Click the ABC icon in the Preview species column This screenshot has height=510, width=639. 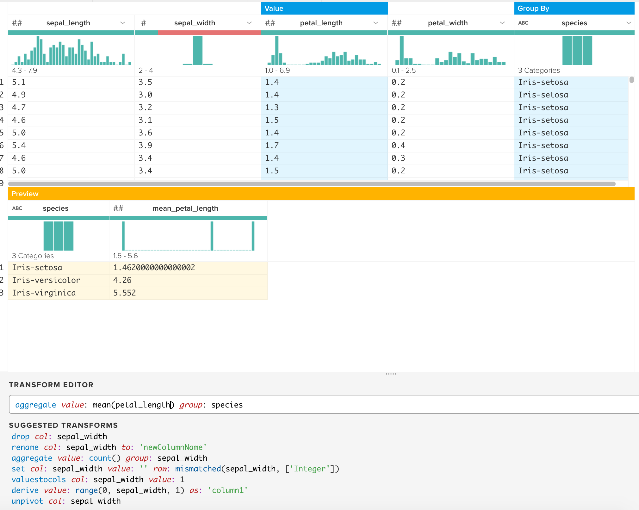17,208
